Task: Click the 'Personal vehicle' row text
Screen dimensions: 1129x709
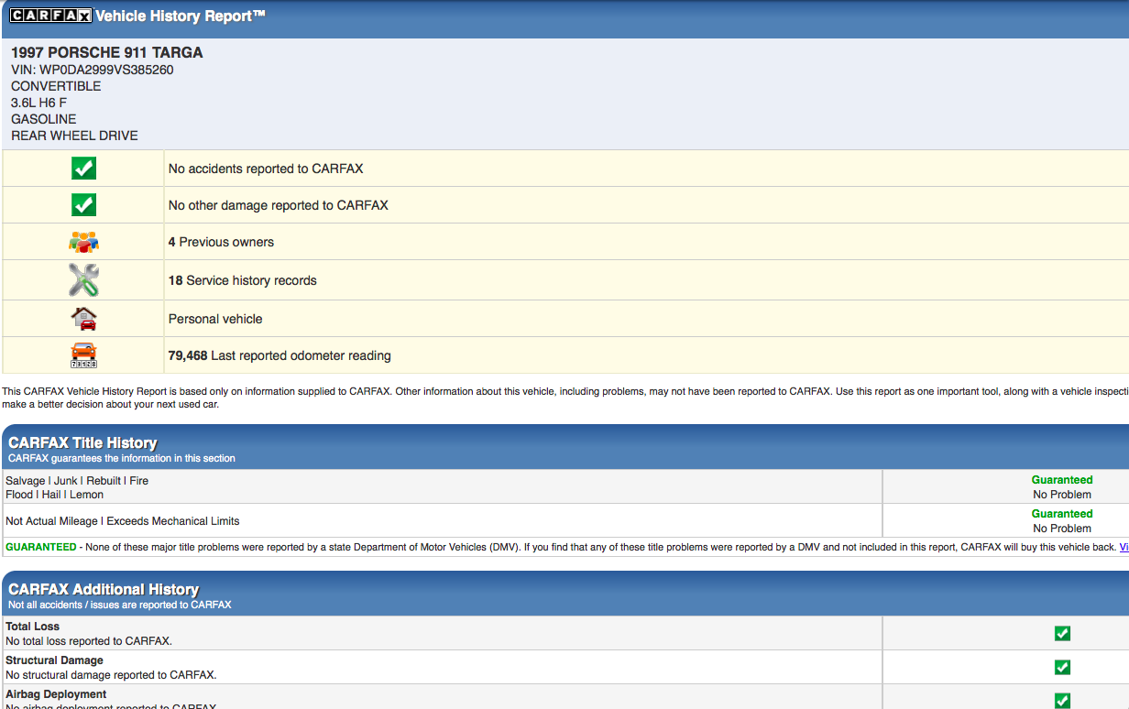Action: (215, 319)
